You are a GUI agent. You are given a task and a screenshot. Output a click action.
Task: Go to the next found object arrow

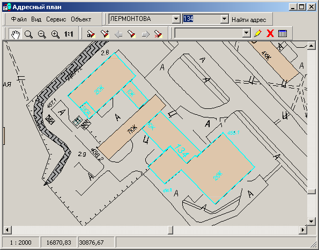tap(145, 34)
